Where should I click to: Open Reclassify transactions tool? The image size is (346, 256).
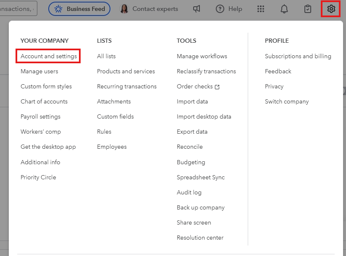point(206,71)
